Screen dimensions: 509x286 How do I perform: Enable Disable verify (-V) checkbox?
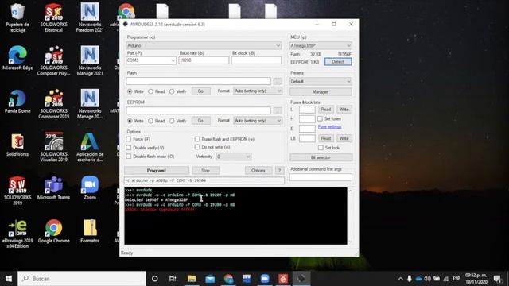[x=129, y=148]
